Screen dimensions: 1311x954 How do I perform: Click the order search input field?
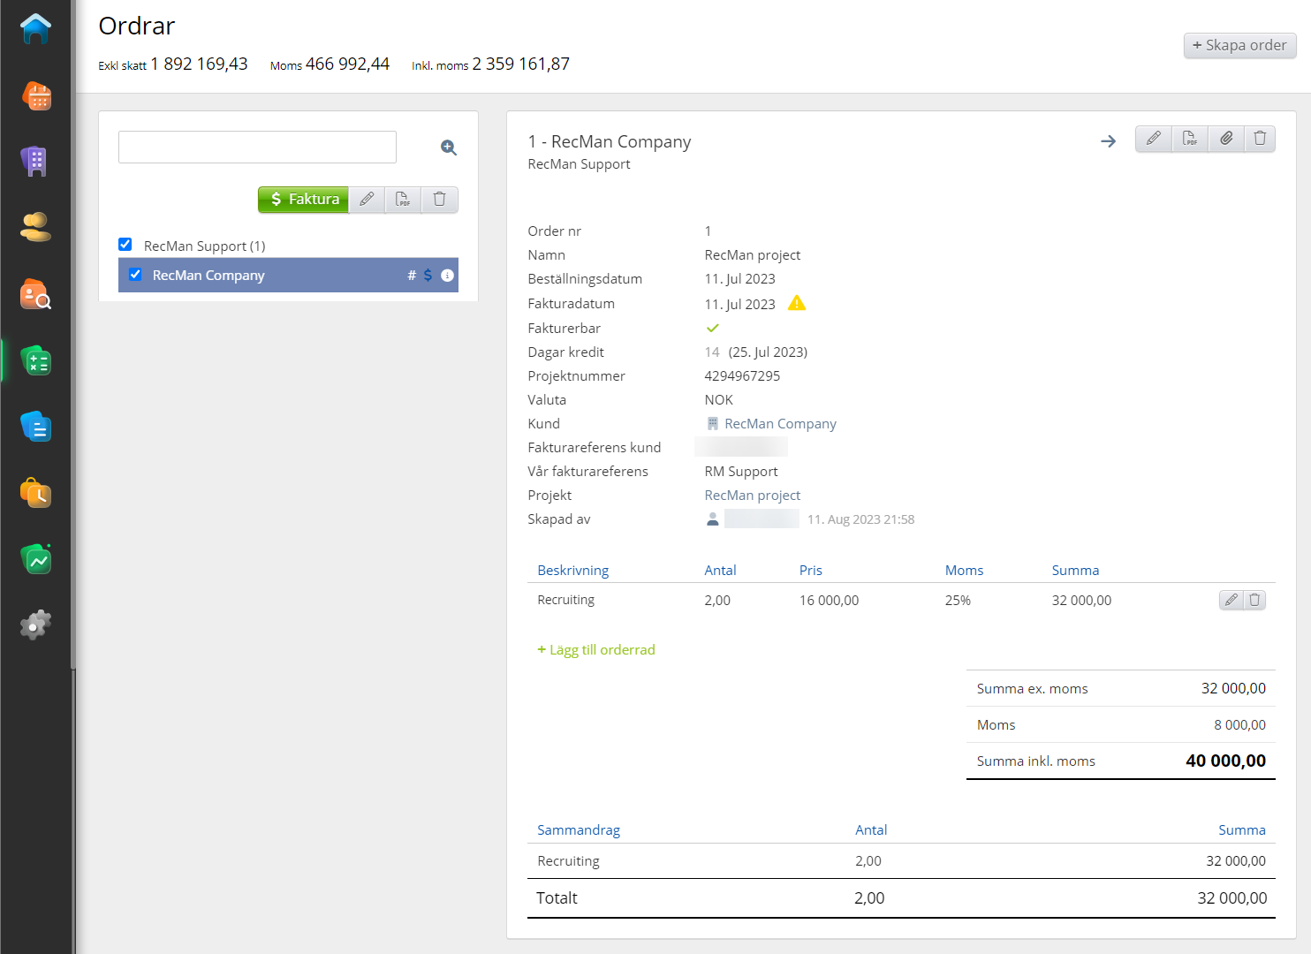(x=257, y=148)
